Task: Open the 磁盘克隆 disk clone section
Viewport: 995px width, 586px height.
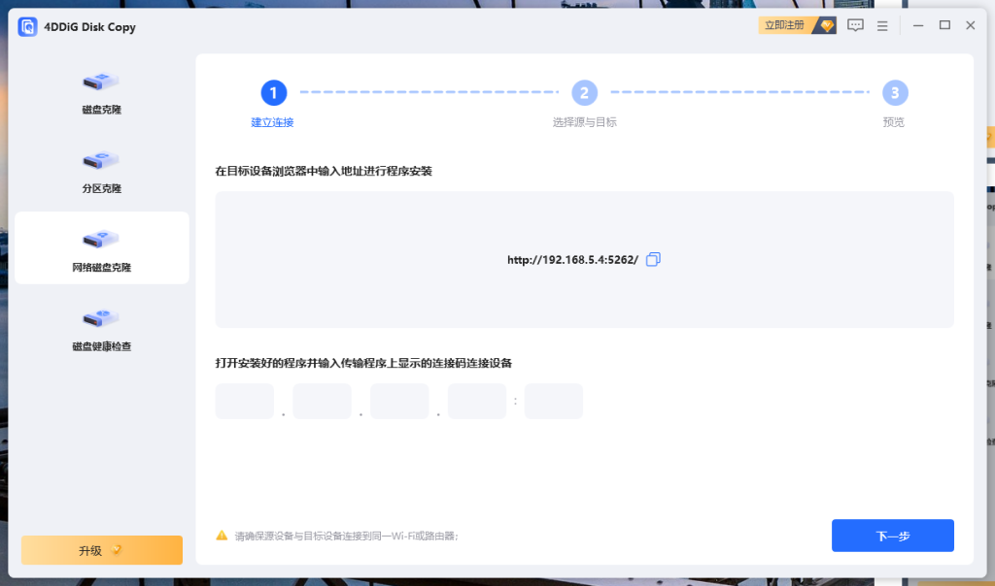Action: click(x=101, y=92)
